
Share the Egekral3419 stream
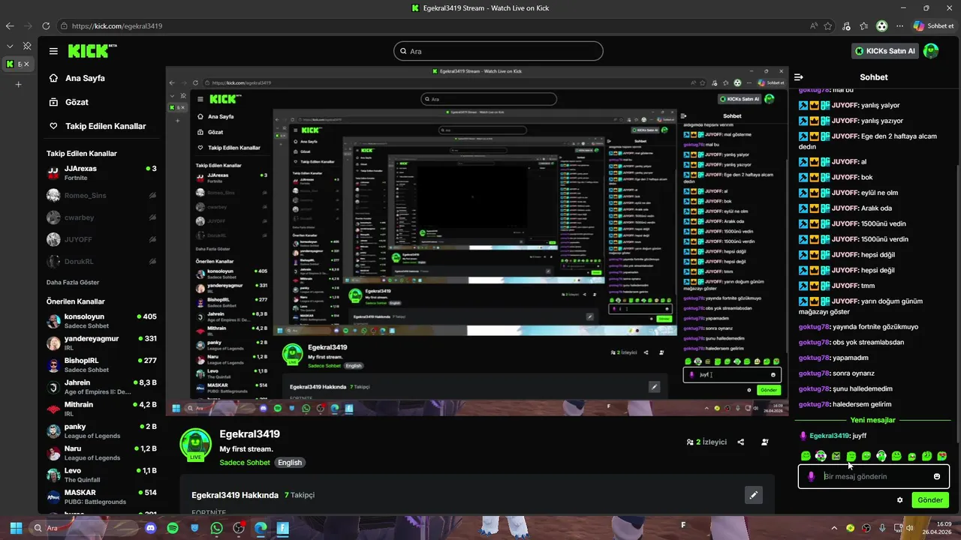(x=741, y=442)
